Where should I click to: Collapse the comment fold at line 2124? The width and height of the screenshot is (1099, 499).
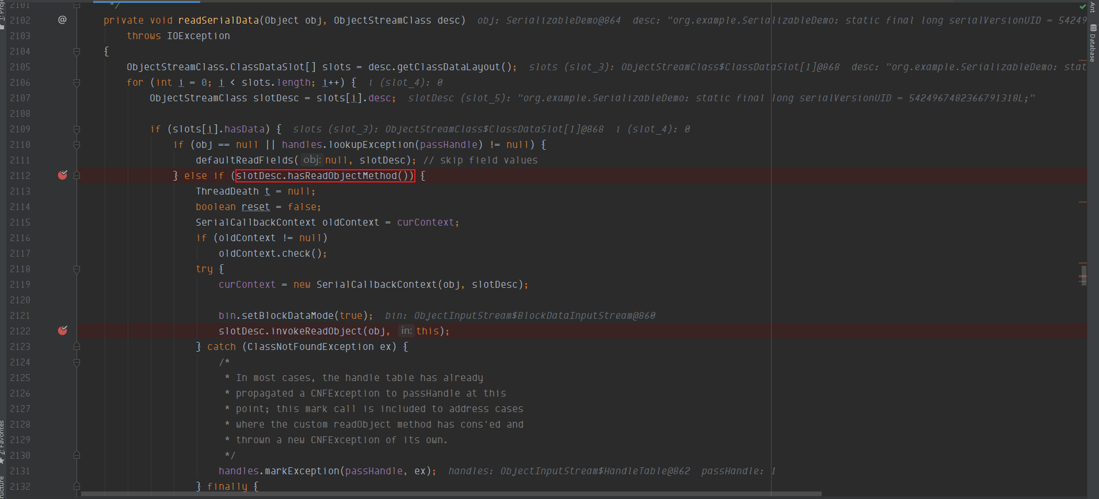pyautogui.click(x=77, y=362)
